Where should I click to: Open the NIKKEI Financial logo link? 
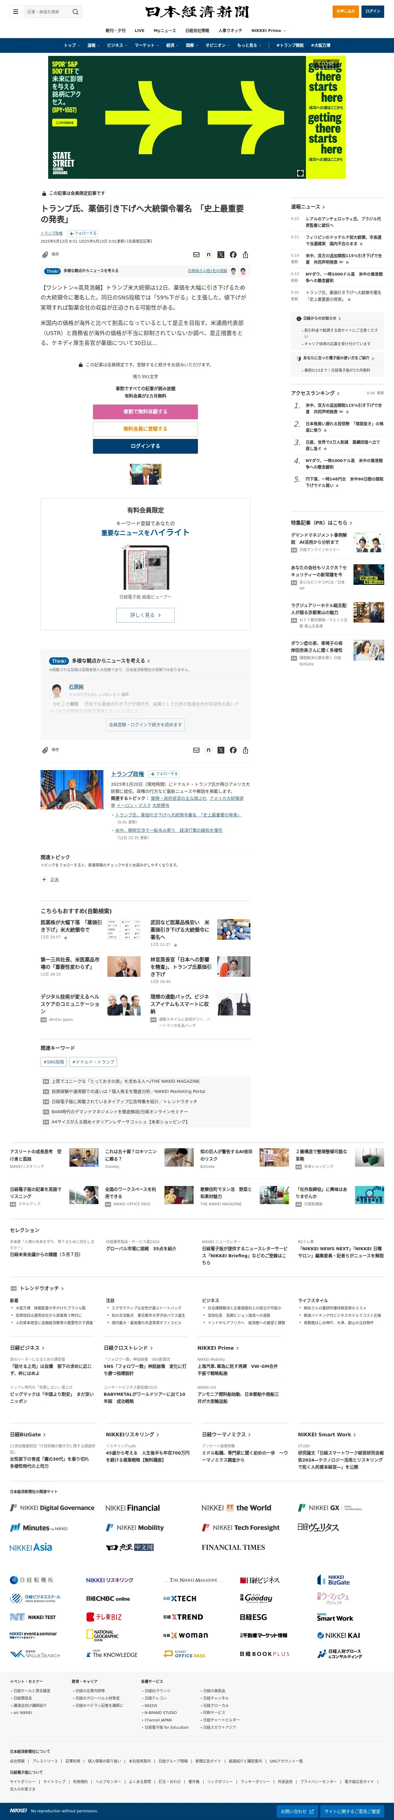[133, 1508]
